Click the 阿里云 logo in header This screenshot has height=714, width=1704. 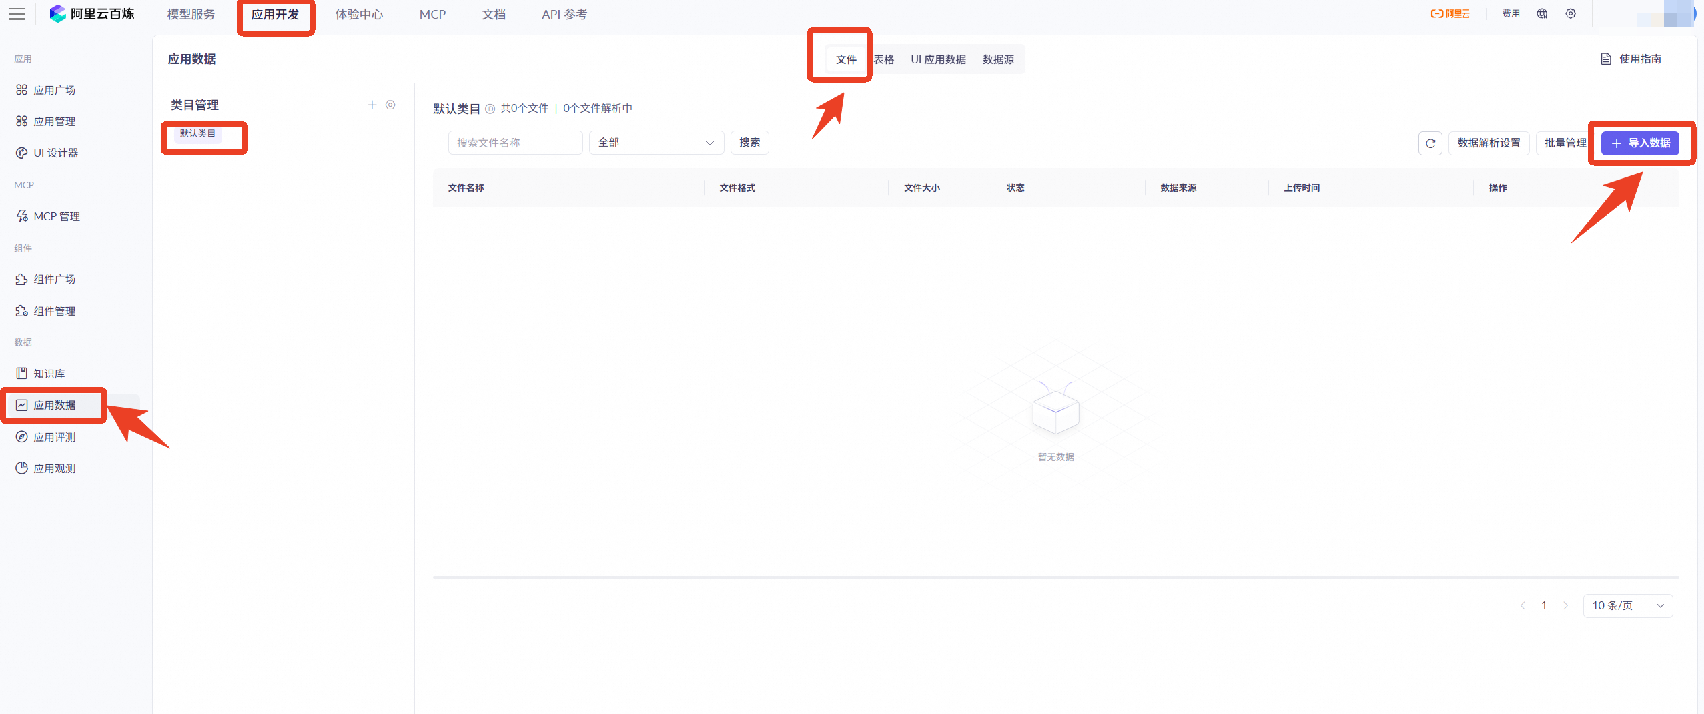click(1450, 14)
